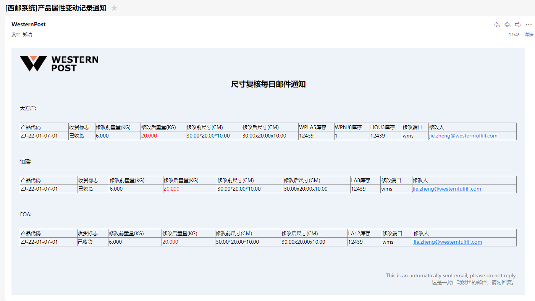Click 12439 under LA12库存

356,242
